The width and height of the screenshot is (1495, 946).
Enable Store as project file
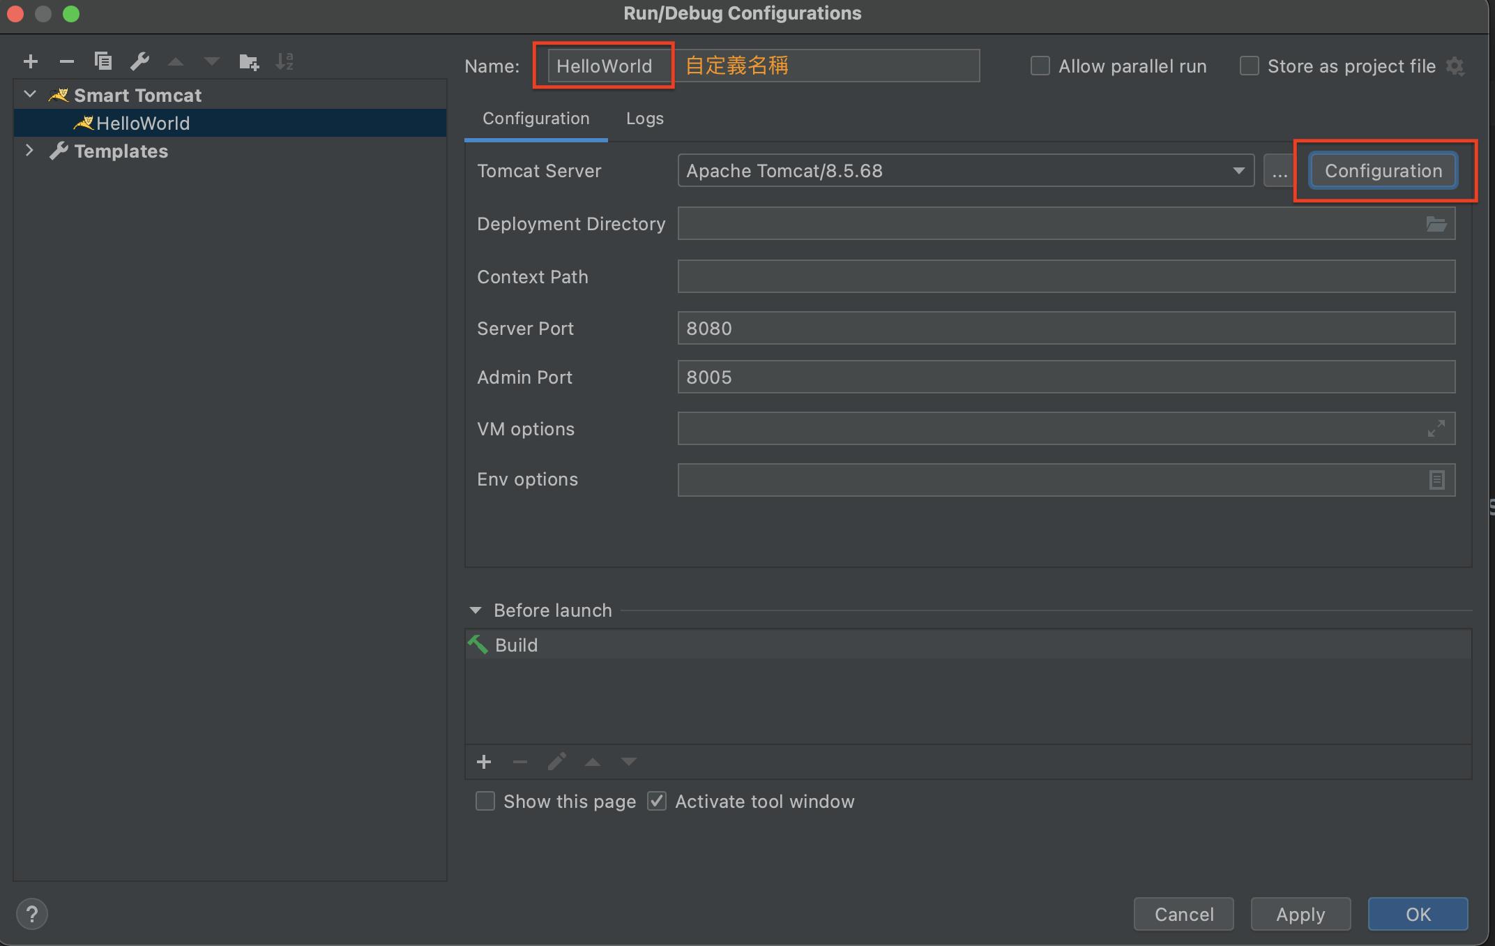click(x=1250, y=66)
